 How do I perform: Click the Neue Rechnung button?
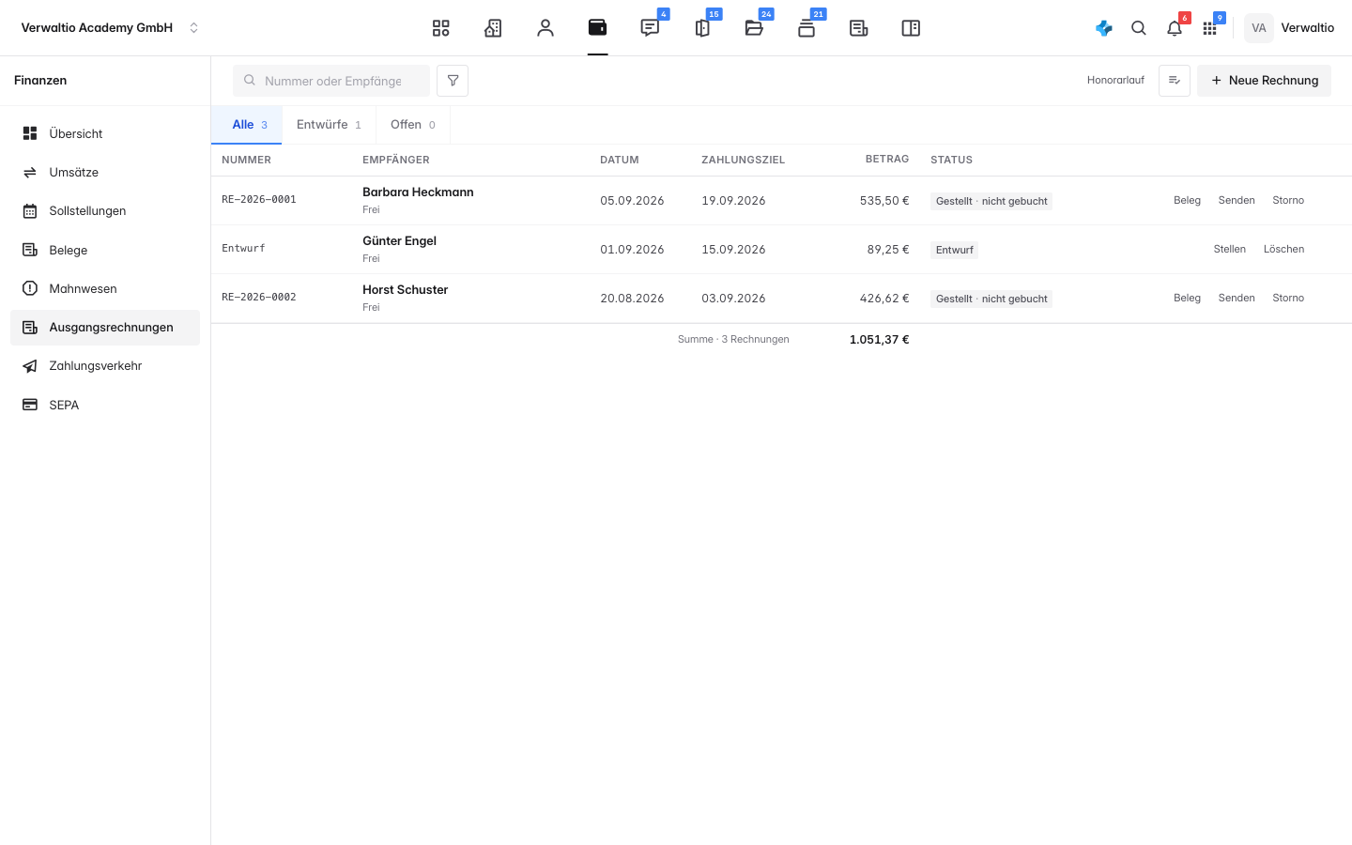click(x=1264, y=81)
